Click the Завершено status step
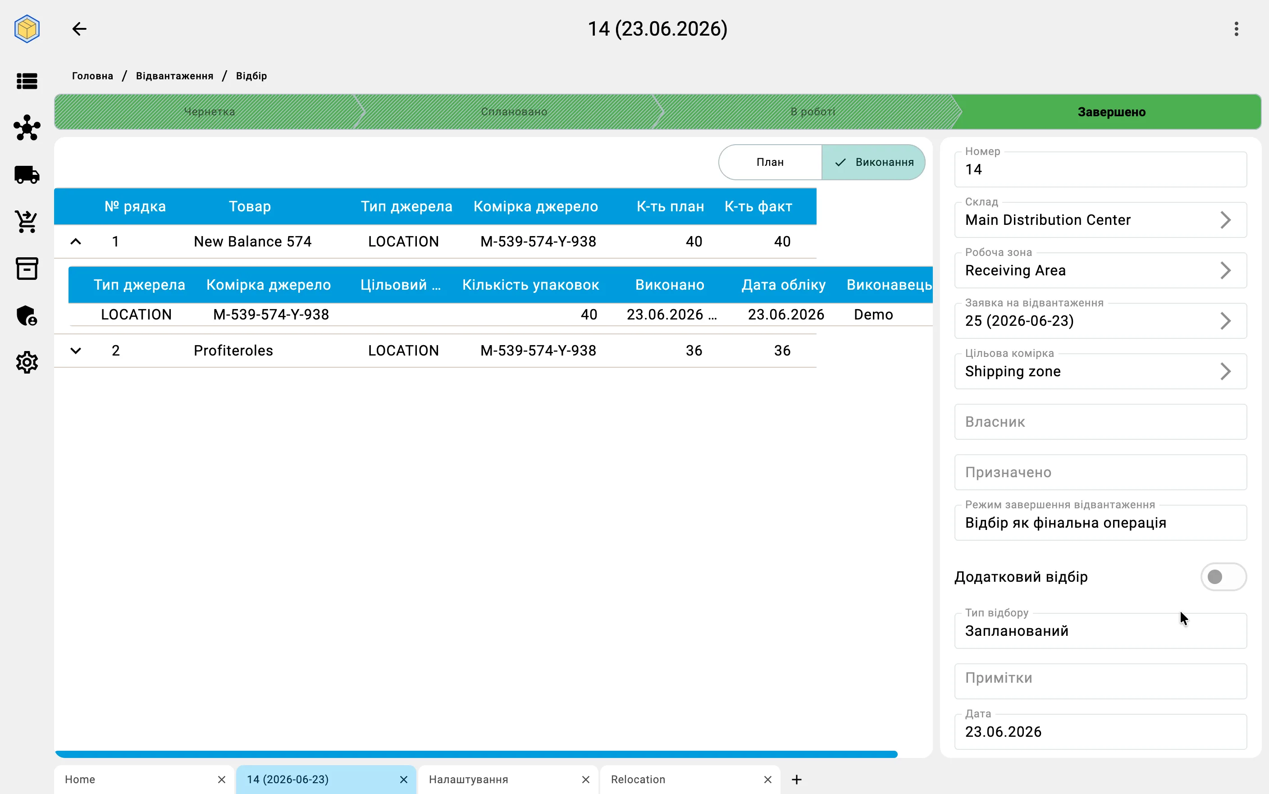Screen dimensions: 1269x794 [x=1111, y=112]
